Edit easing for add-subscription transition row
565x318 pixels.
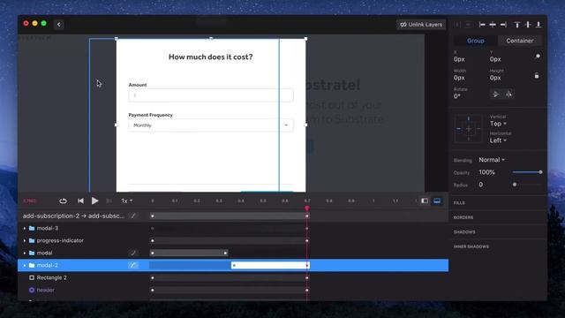133,216
